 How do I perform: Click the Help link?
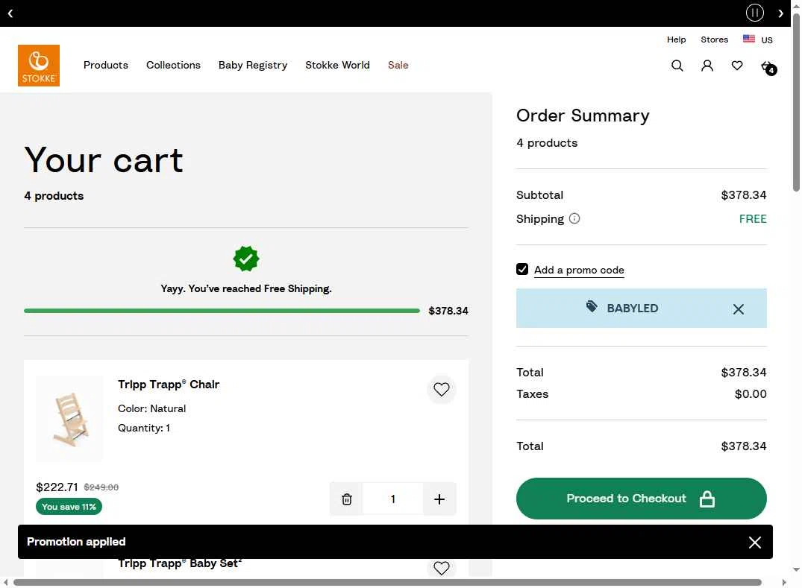click(x=676, y=39)
